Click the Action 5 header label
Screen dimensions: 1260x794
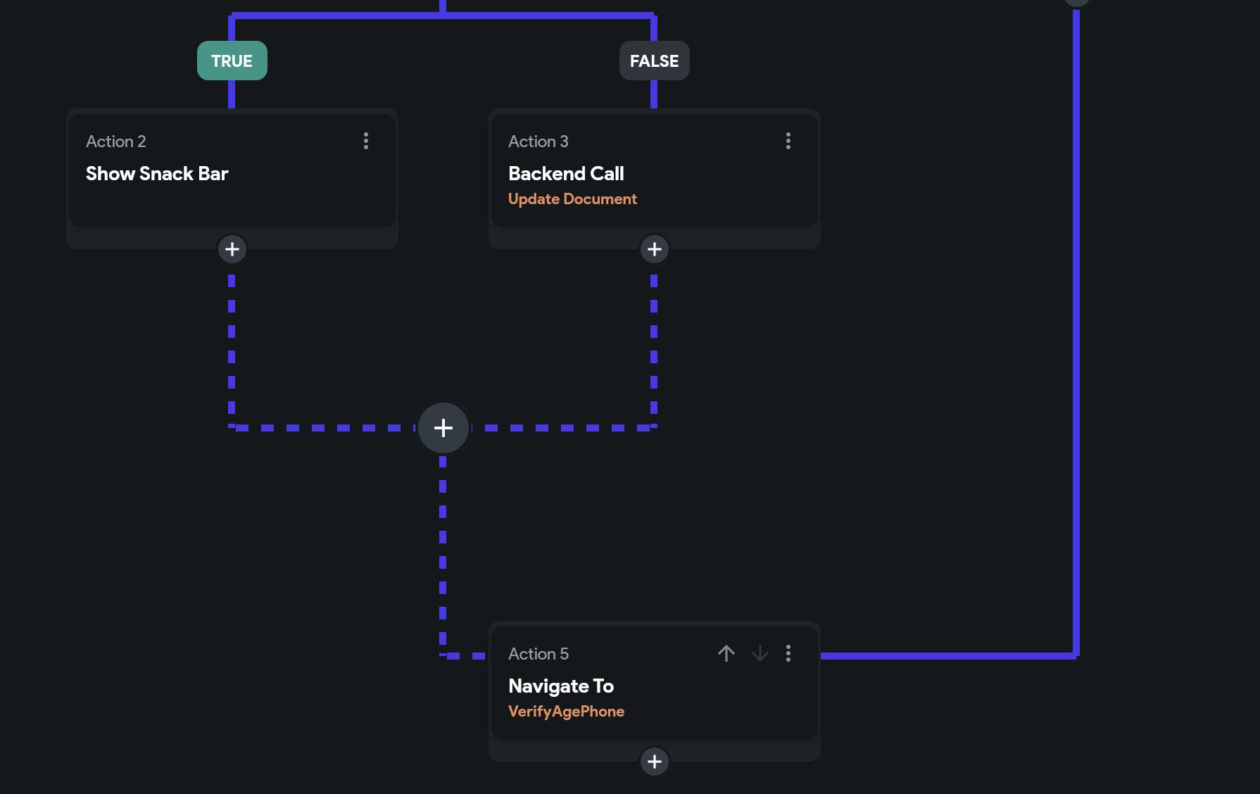click(x=538, y=654)
